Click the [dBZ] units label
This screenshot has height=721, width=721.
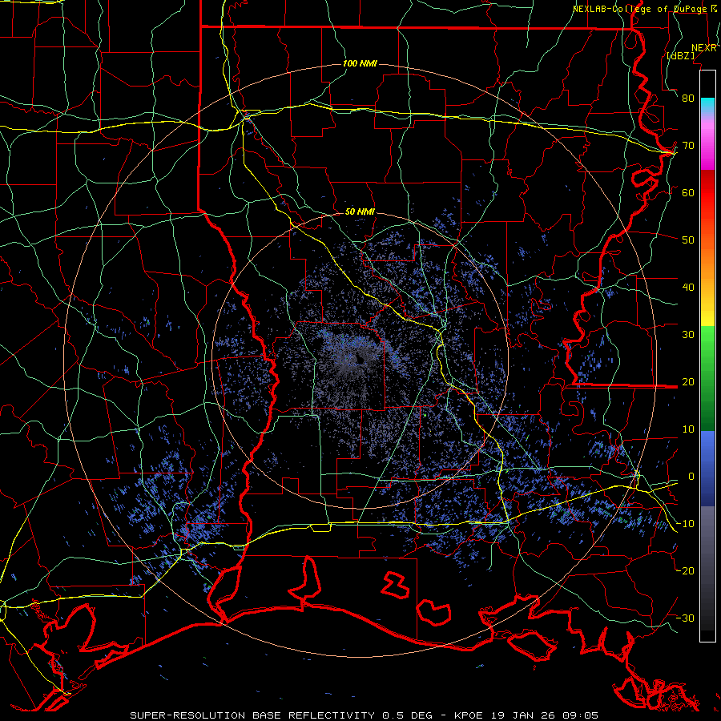[x=680, y=56]
